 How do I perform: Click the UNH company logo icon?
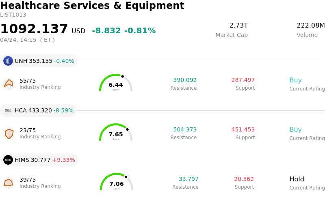(8, 61)
